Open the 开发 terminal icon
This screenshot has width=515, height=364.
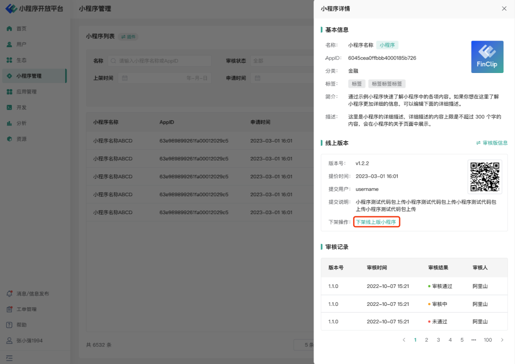(x=9, y=107)
